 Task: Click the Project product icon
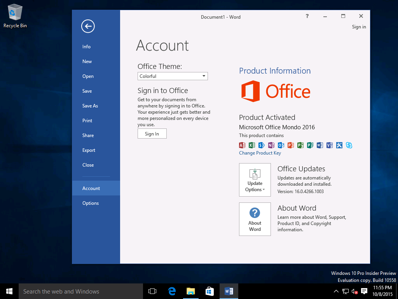(300, 145)
